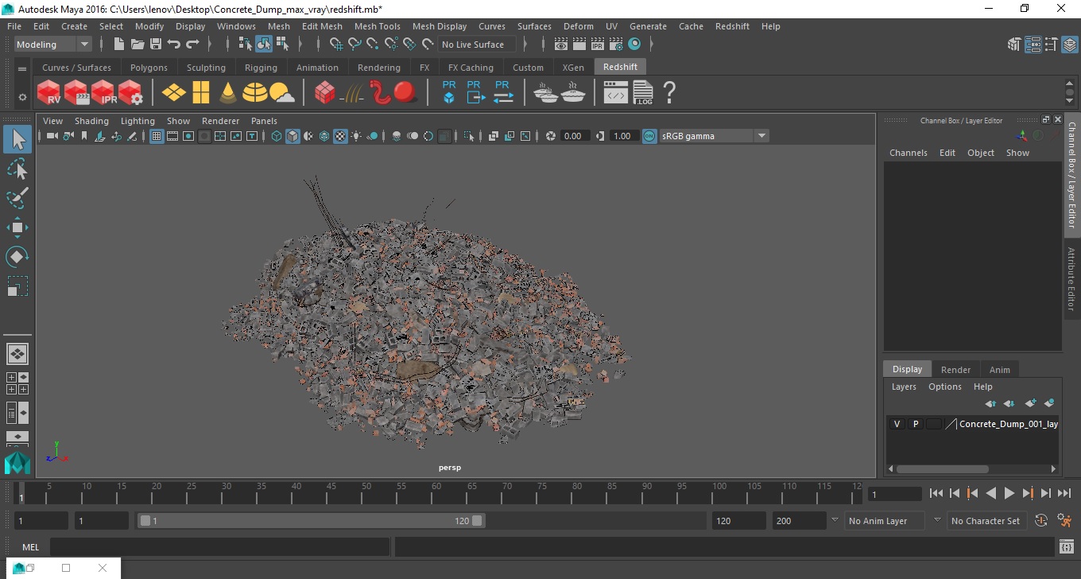Open shelf tab list menu icon
The image size is (1081, 579).
coord(22,69)
